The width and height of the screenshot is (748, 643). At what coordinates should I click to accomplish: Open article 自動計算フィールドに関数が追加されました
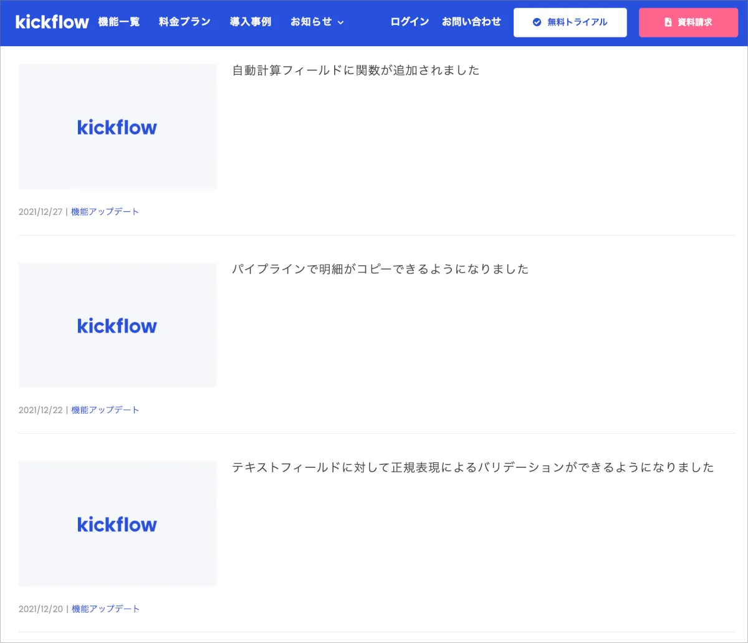coord(356,70)
